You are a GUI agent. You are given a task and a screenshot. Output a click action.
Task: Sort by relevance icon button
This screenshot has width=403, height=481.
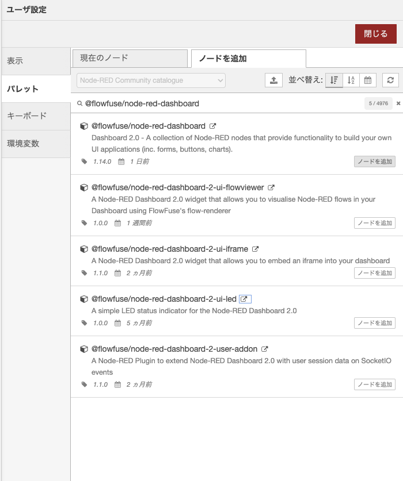click(334, 80)
